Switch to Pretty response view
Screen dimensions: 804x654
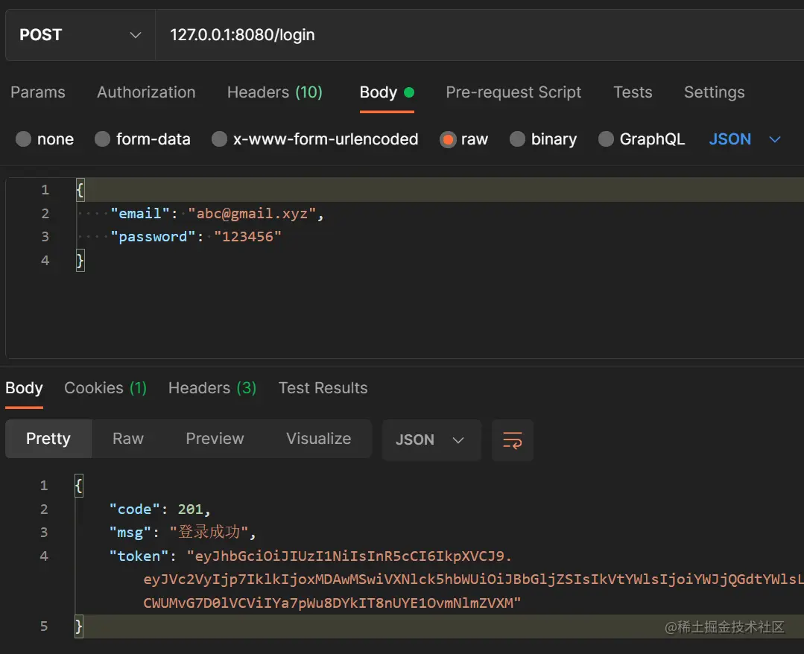(x=48, y=439)
